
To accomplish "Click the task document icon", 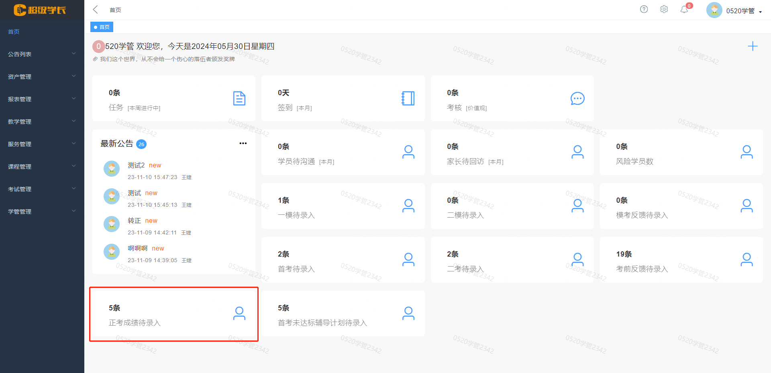I will [239, 98].
